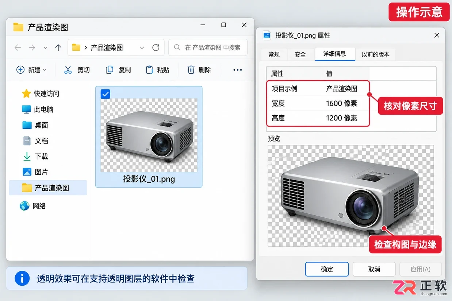Click the folder icon in the address bar
The width and height of the screenshot is (452, 301).
[76, 47]
